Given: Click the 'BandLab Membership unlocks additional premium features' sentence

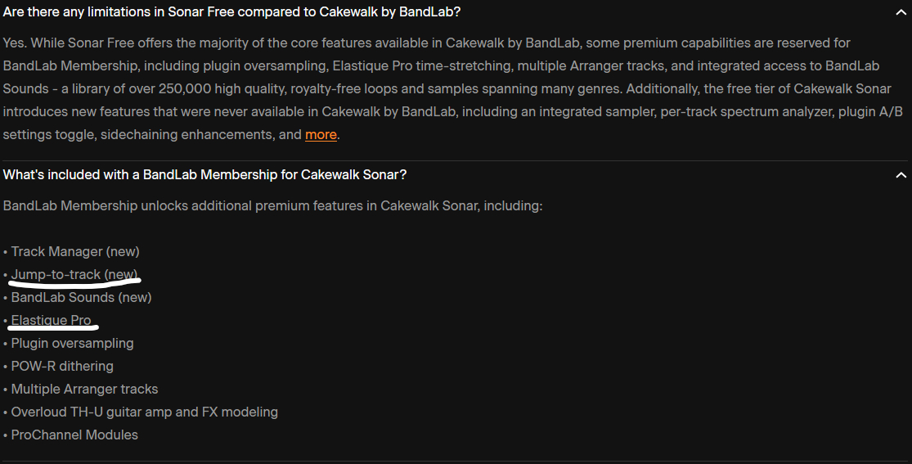Looking at the screenshot, I should (272, 205).
